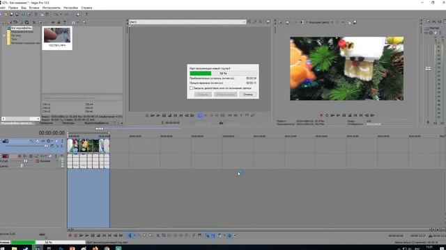Click the Открыть button in render dialog
Screen dimensions: 446x250
tap(203, 94)
